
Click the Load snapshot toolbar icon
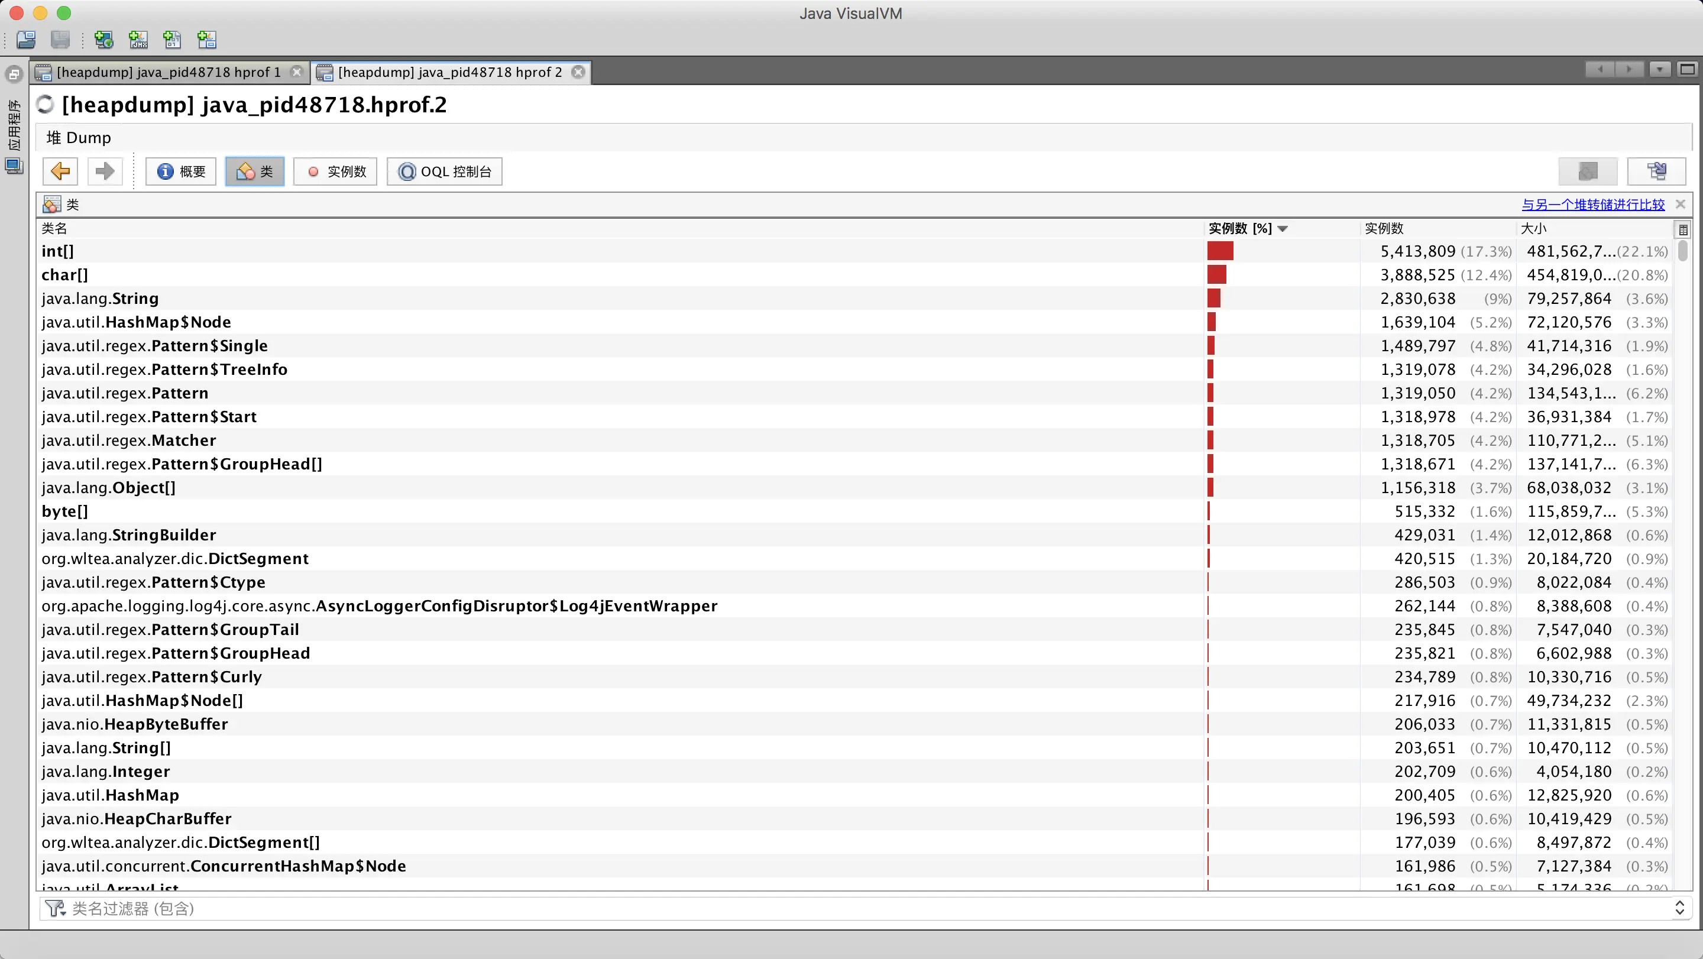[27, 40]
